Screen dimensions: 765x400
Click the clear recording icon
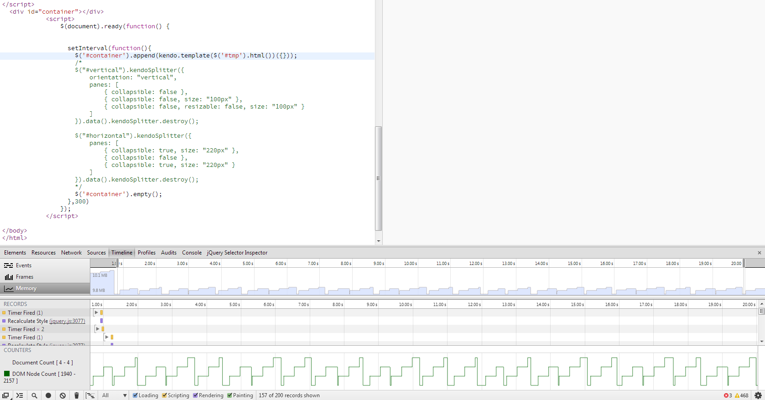[62, 395]
